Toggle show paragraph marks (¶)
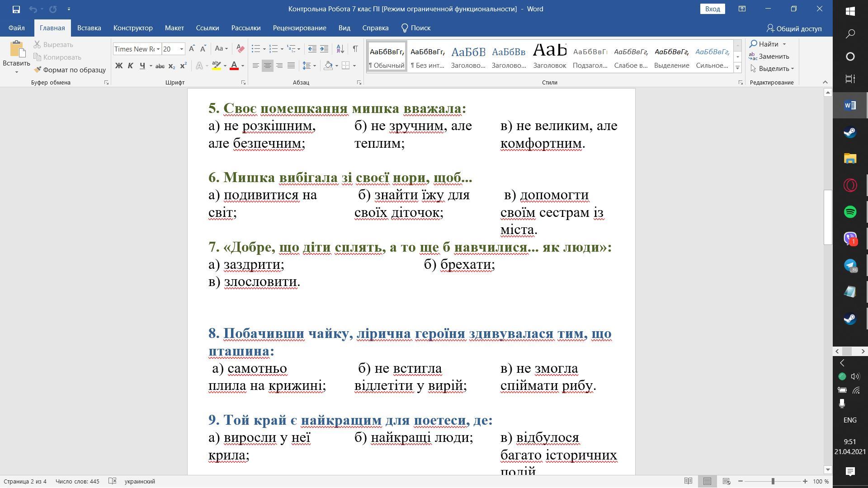Viewport: 868px width, 488px height. pos(355,49)
